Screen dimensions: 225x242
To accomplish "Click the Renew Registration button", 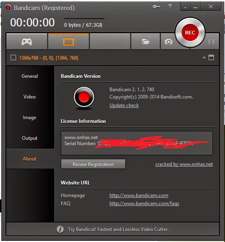I will [93, 164].
